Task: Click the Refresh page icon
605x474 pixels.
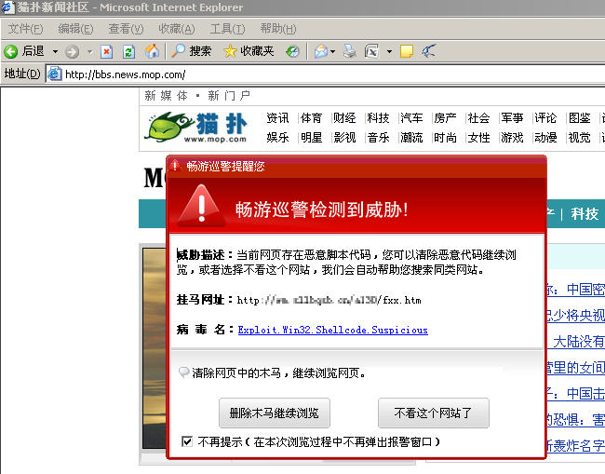Action: 128,51
